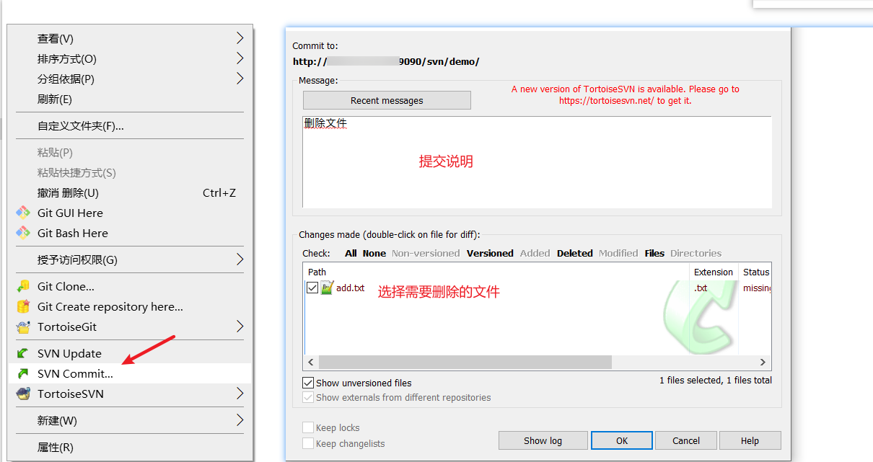Click the SVN Commit arrow icon

23,373
